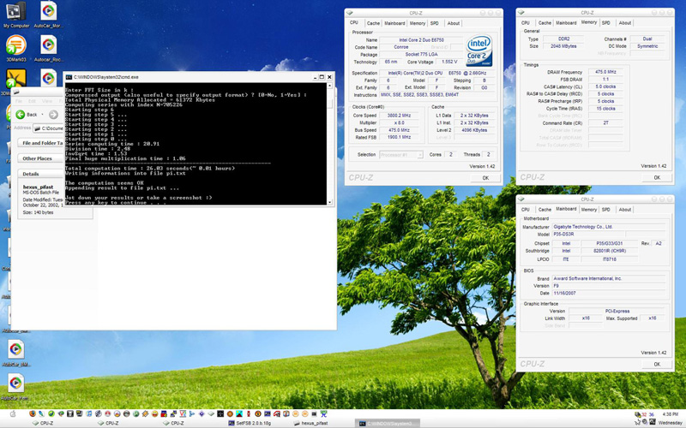Click OK in the CPU-Z Memory window
The image size is (686, 428).
[x=657, y=177]
